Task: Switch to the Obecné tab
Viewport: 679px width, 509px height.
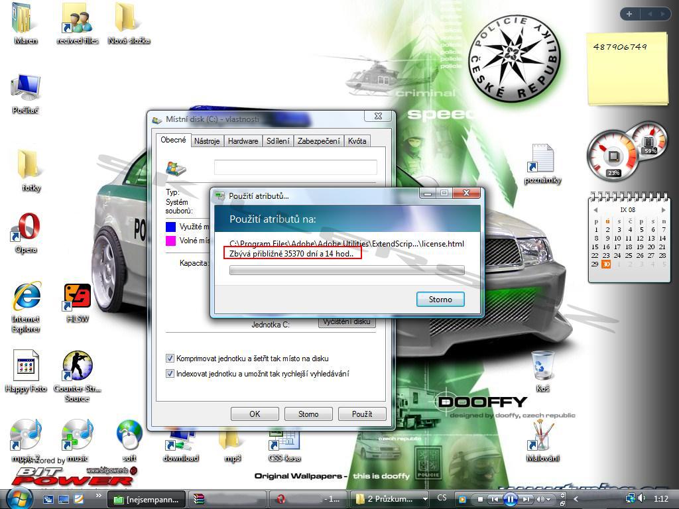Action: pos(173,140)
